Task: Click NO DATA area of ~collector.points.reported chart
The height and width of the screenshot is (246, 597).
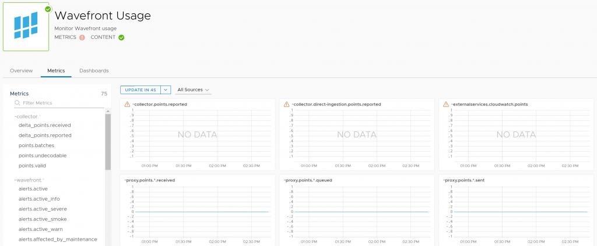Action: coord(197,134)
